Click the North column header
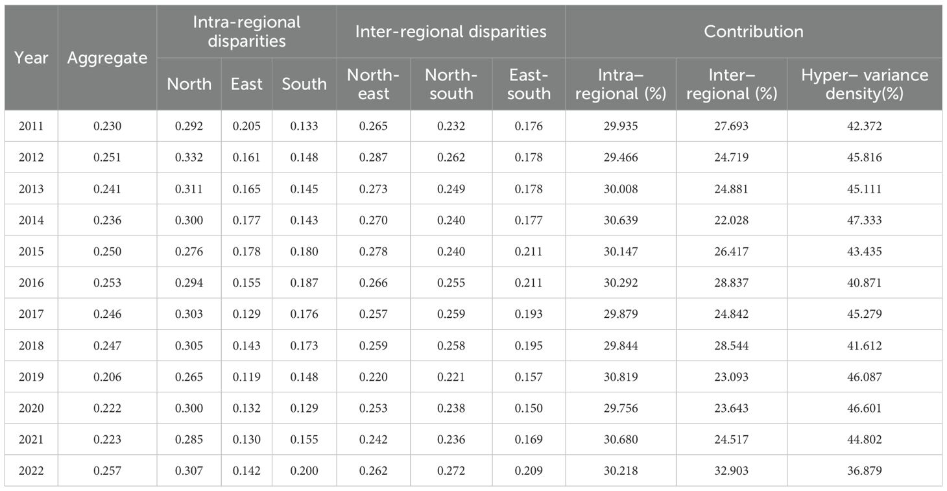 tap(189, 84)
